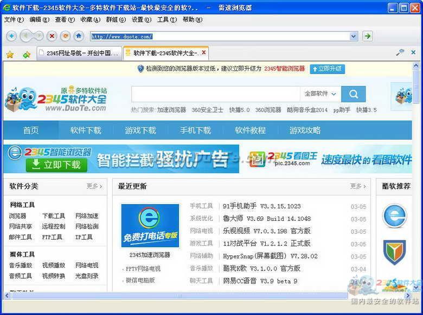Open the 光盘刻录 category link
Image resolution: width=423 pixels, height=315 pixels.
87,276
